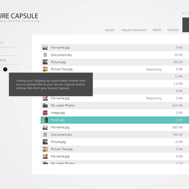Select the first File name.jpg row

pos(115,48)
